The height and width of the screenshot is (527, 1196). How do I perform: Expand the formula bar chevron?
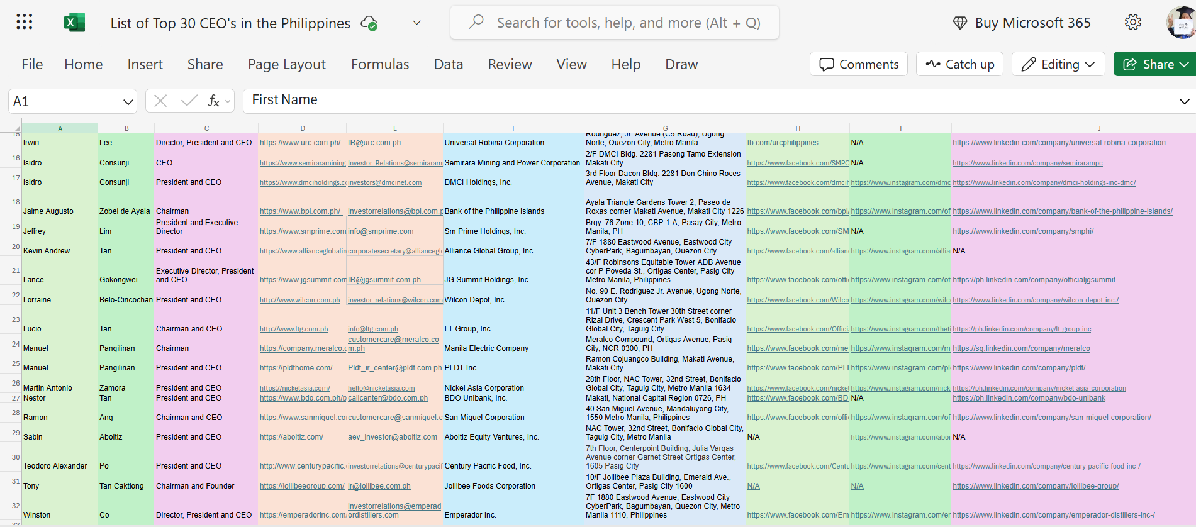pyautogui.click(x=1184, y=101)
